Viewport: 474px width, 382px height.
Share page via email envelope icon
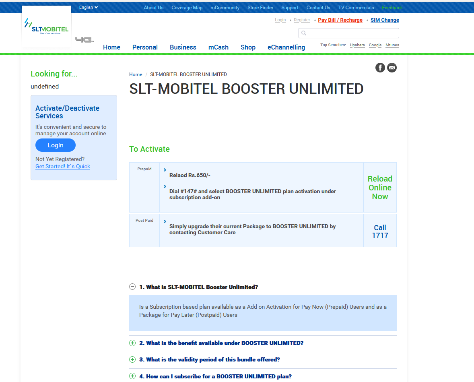coord(392,68)
